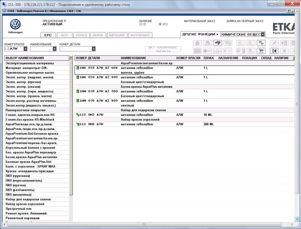Click the key icon in toolbar
This screenshot has height=229, width=301.
pos(207,51)
